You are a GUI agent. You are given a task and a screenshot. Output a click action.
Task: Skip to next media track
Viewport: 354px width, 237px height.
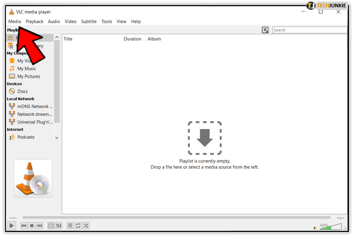(39, 226)
